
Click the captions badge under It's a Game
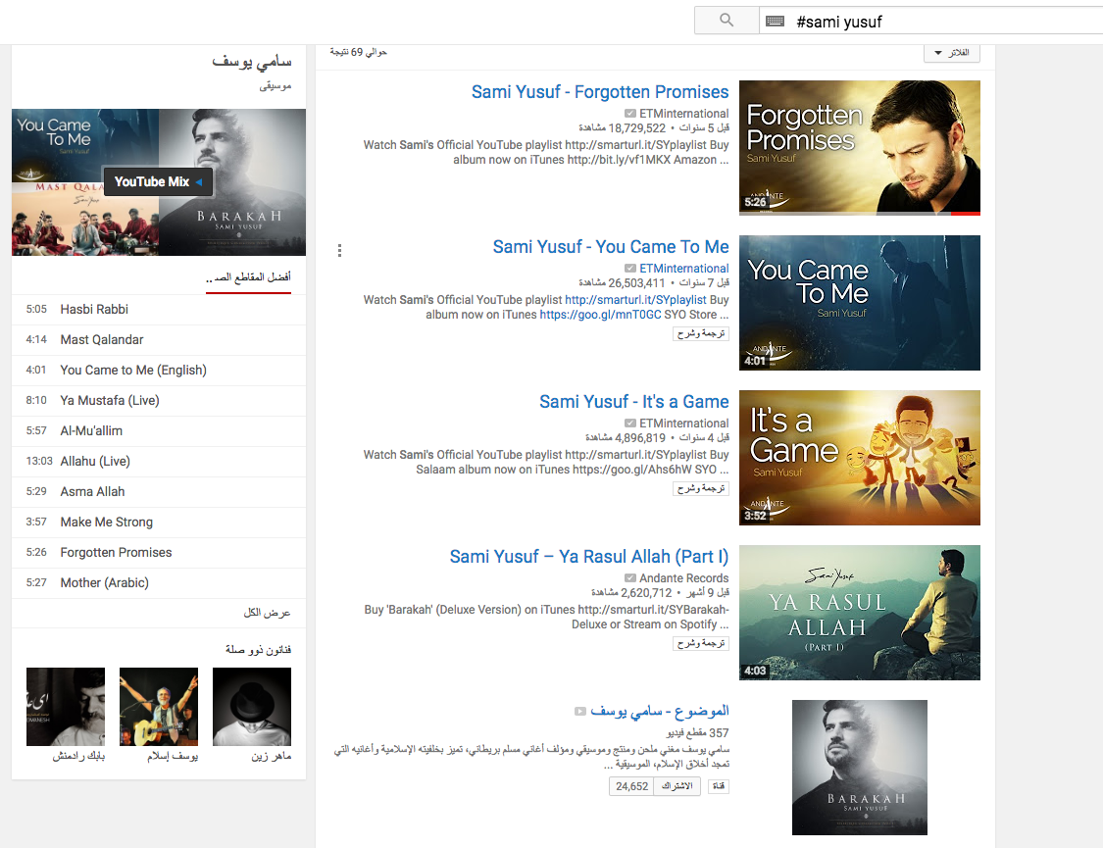click(x=701, y=488)
